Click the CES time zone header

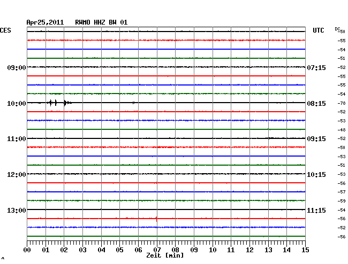5,30
